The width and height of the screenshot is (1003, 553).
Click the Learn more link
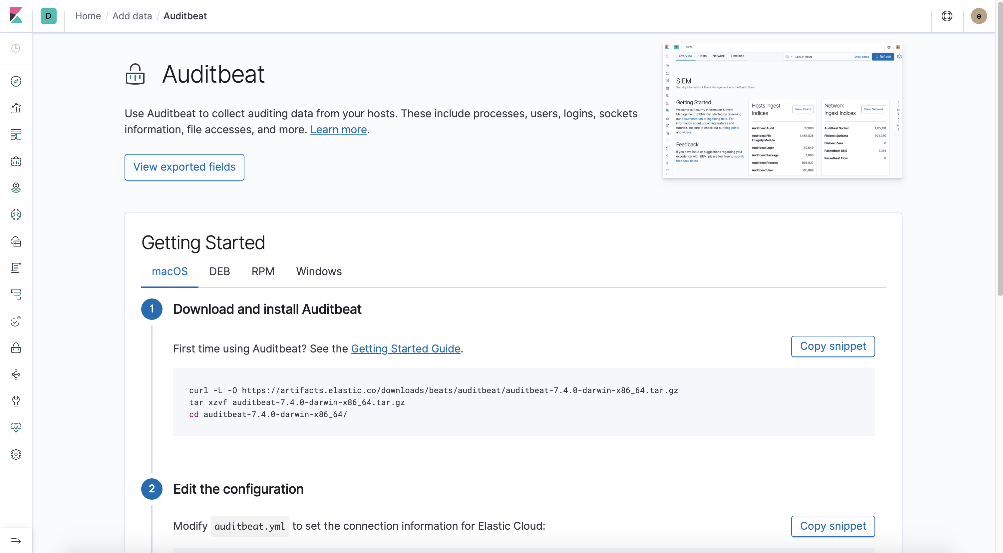point(338,130)
